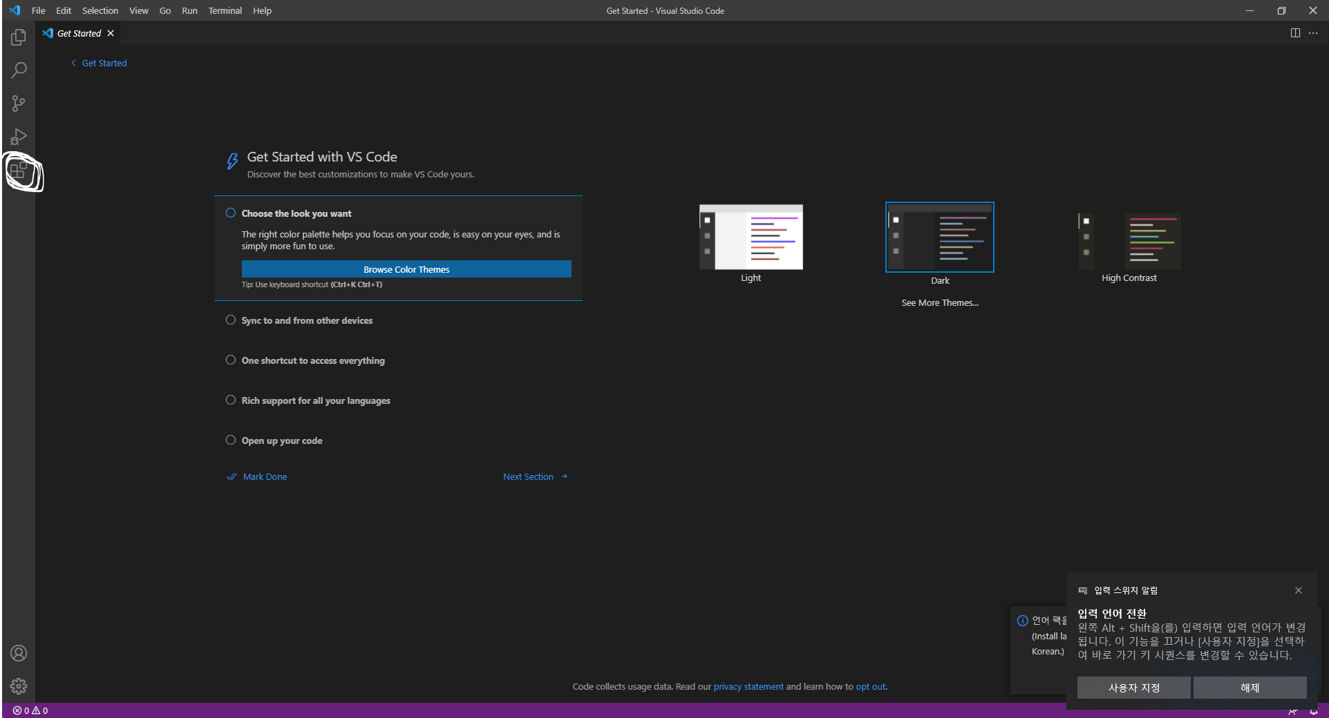1329x718 pixels.
Task: Open the Search view in activity bar
Action: coord(19,70)
